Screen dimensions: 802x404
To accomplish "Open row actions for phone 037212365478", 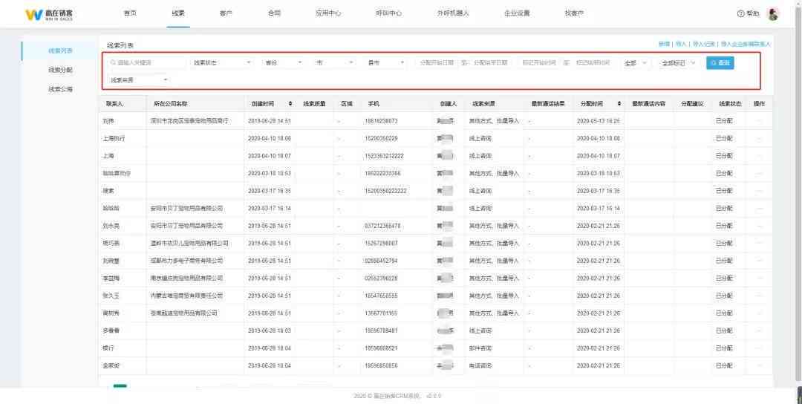I will click(x=759, y=226).
